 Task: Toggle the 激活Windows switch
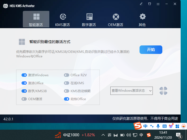[24, 75]
